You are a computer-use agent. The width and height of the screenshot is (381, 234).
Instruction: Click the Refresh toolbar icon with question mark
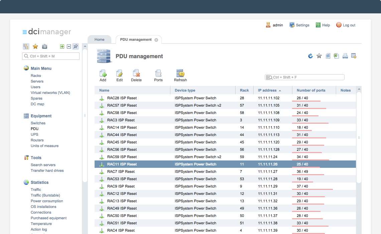tap(180, 73)
